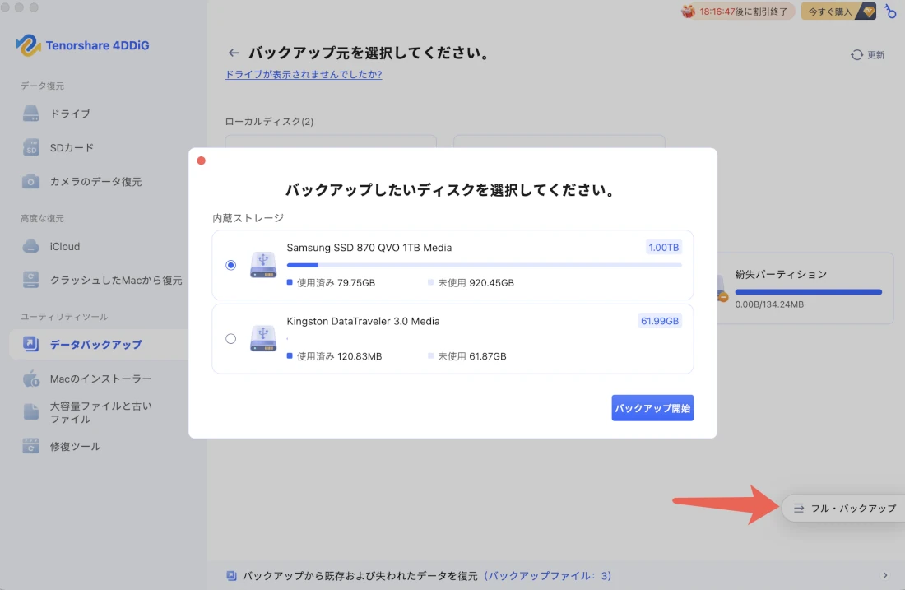This screenshot has width=905, height=590.
Task: Open the カメラのデータ復元 menu item
Action: click(x=99, y=181)
